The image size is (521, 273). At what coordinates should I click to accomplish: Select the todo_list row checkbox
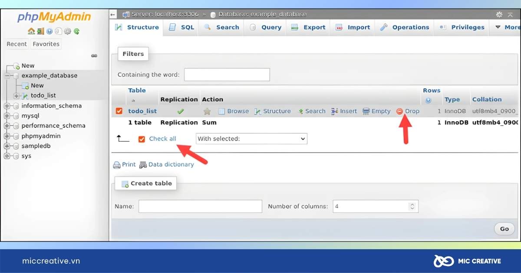pos(119,111)
